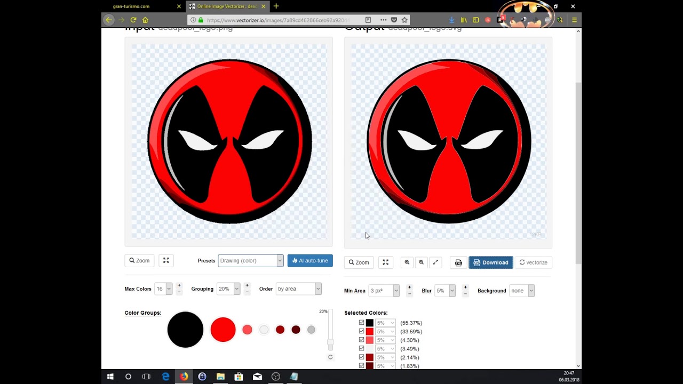Viewport: 683px width, 384px height.
Task: Click the output Deadpool logo preview
Action: coord(448,141)
